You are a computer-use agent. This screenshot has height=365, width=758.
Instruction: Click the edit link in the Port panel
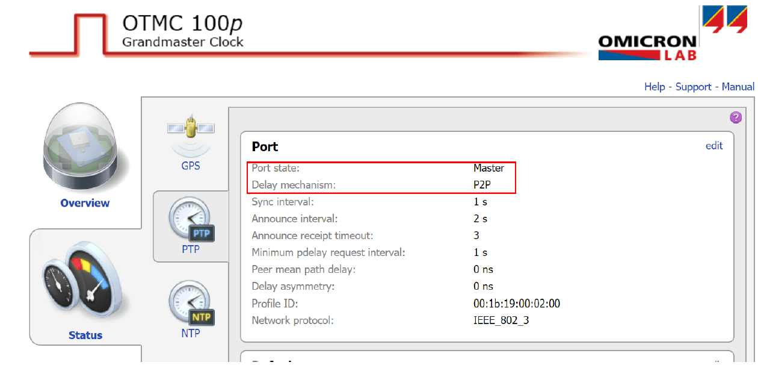tap(714, 146)
